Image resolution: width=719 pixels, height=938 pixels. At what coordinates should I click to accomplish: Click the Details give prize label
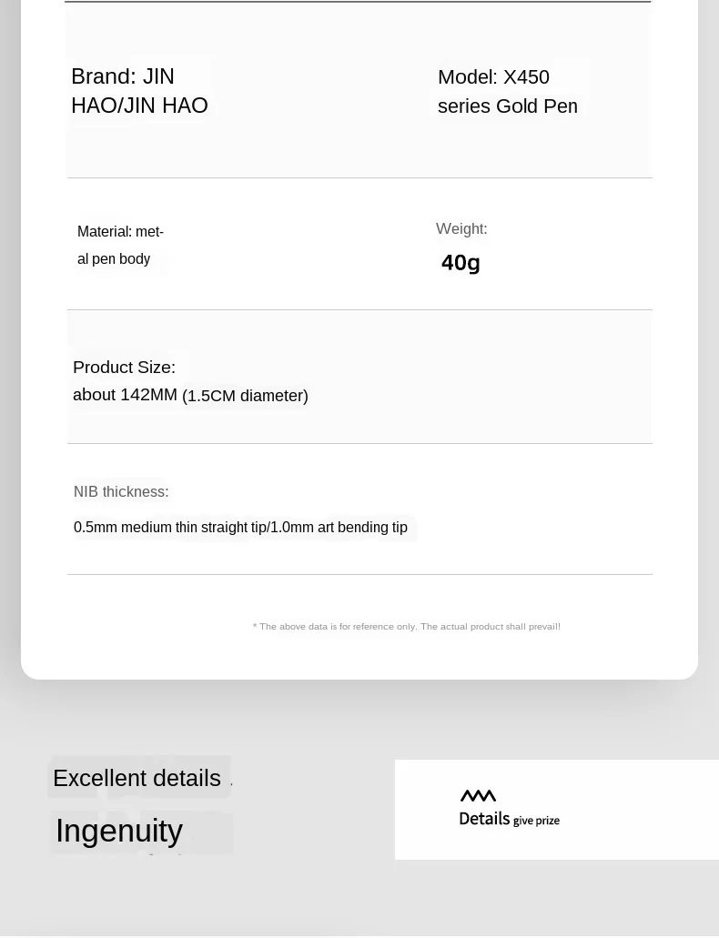tap(510, 819)
